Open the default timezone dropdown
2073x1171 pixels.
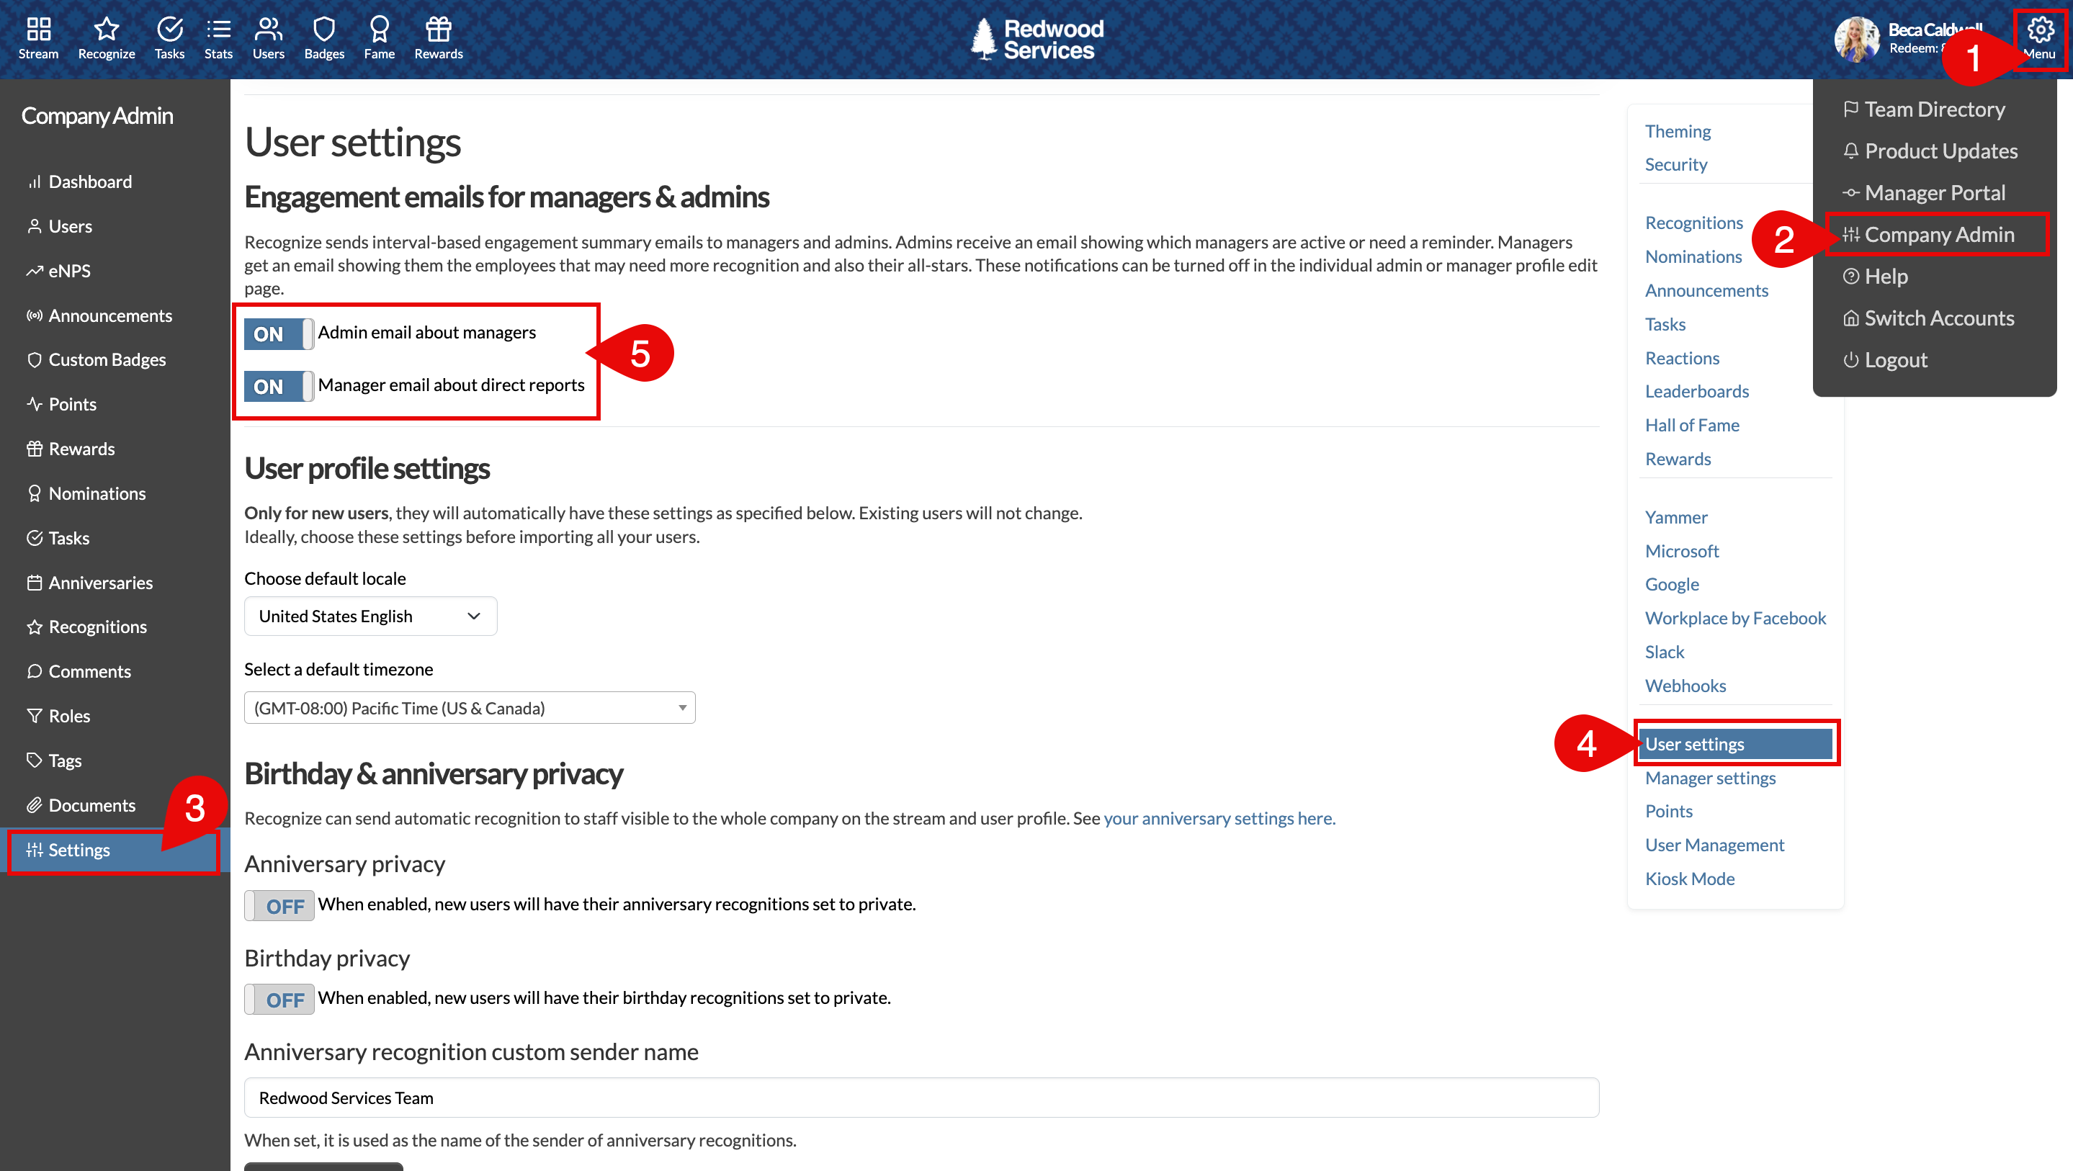[469, 708]
